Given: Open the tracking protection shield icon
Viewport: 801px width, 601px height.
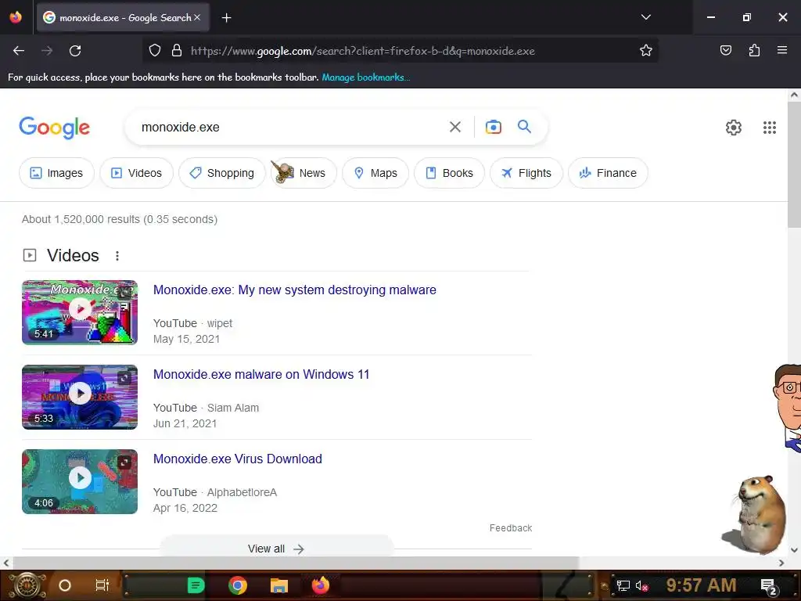Looking at the screenshot, I should (x=155, y=51).
